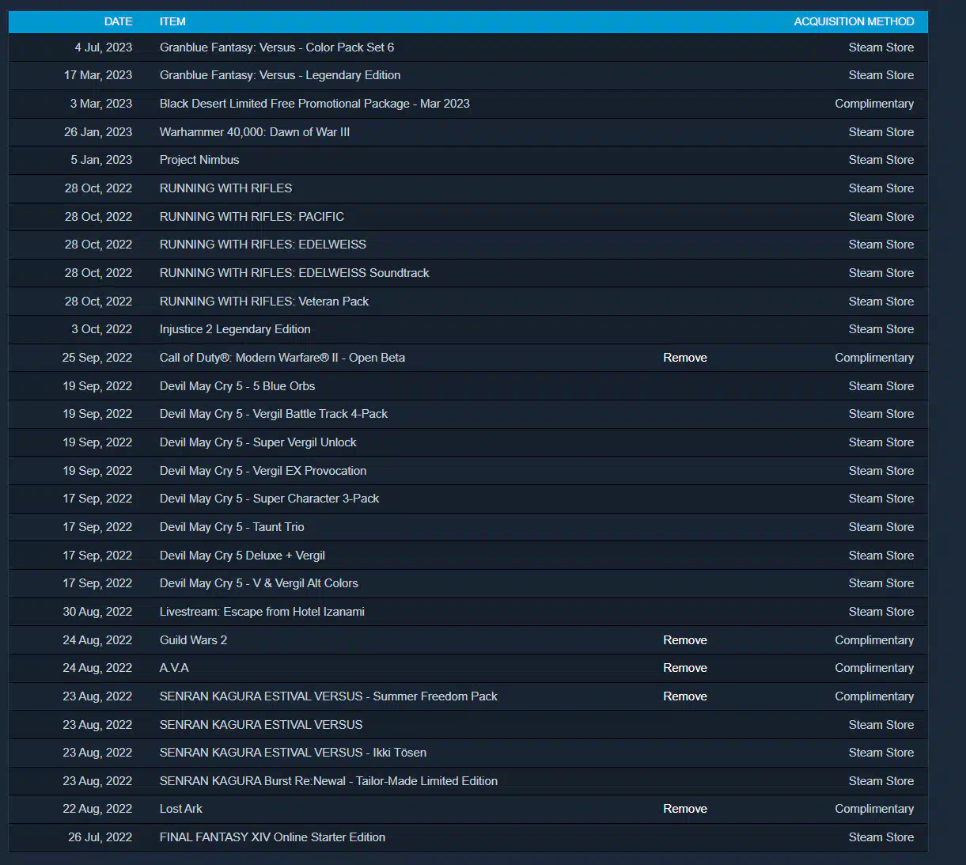
Task: Remove the Summer Freedom Pack license
Action: [685, 696]
